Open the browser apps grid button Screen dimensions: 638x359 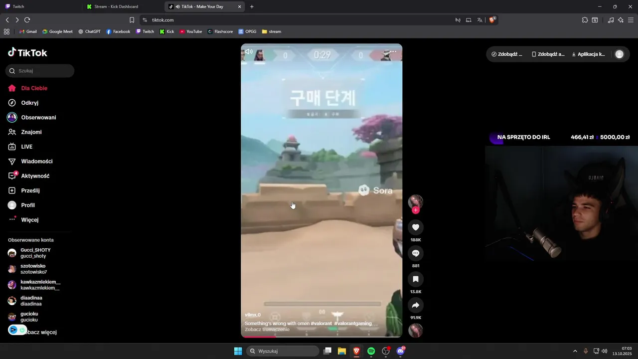(6, 31)
